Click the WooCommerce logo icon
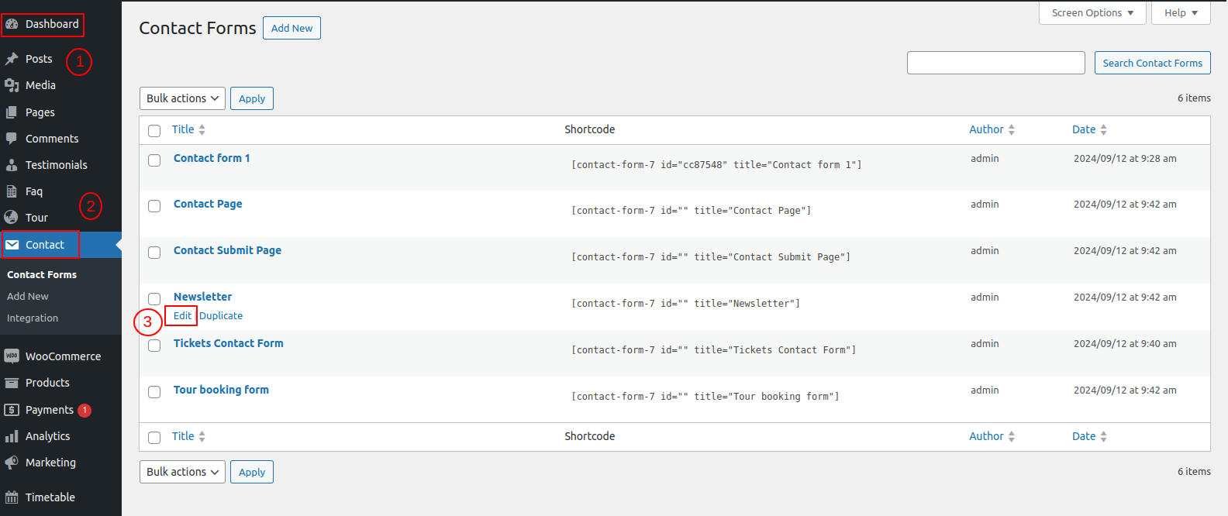The height and width of the screenshot is (516, 1228). point(12,356)
